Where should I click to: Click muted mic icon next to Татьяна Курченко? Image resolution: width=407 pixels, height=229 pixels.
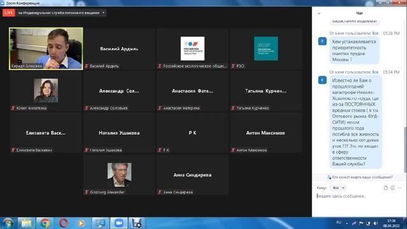pos(233,108)
